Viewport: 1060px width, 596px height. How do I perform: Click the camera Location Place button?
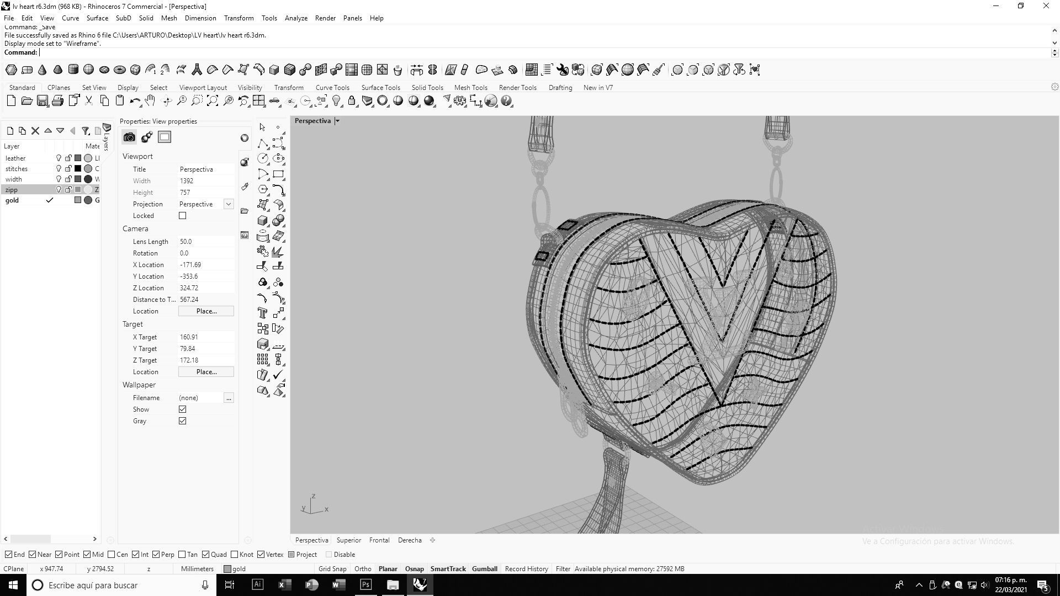pyautogui.click(x=206, y=311)
